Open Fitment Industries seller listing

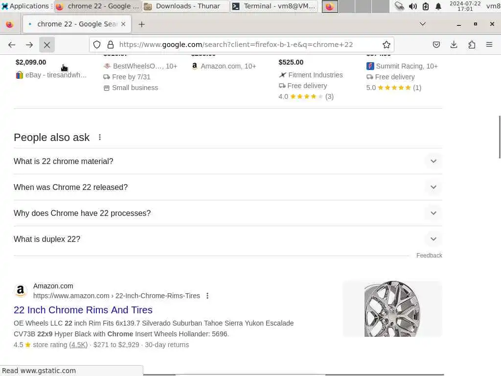point(311,75)
